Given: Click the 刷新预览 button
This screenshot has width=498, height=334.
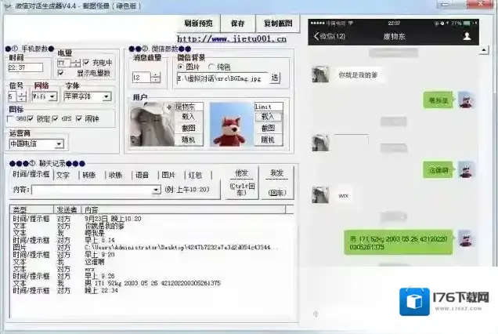Looking at the screenshot, I should 199,24.
